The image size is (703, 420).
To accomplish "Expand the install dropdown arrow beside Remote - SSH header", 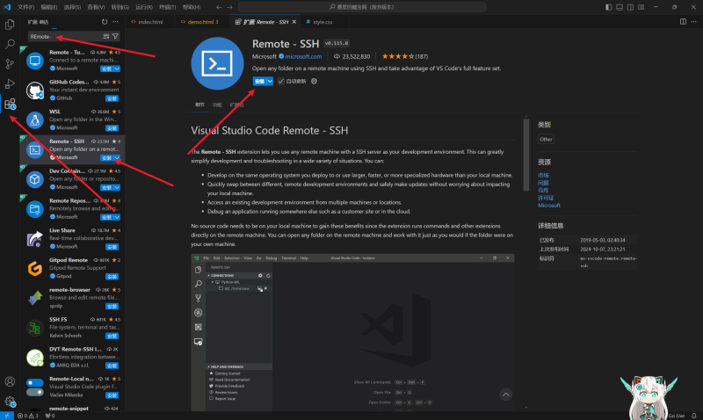I will click(x=270, y=82).
